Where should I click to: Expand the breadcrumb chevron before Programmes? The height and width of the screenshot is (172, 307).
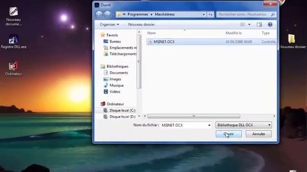(x=124, y=14)
